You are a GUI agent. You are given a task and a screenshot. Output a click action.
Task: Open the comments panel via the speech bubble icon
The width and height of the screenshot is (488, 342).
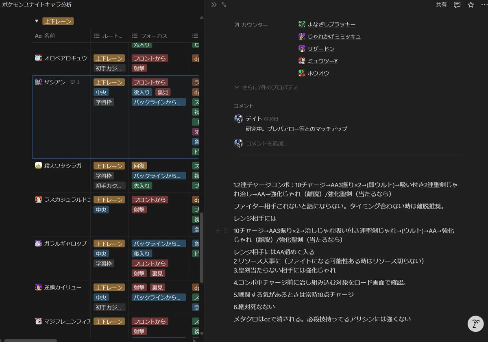coord(457,4)
